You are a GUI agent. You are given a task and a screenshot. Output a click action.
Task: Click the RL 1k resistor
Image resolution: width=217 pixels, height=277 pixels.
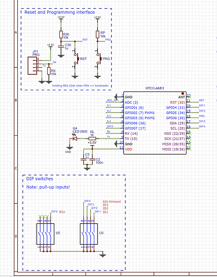92,138
